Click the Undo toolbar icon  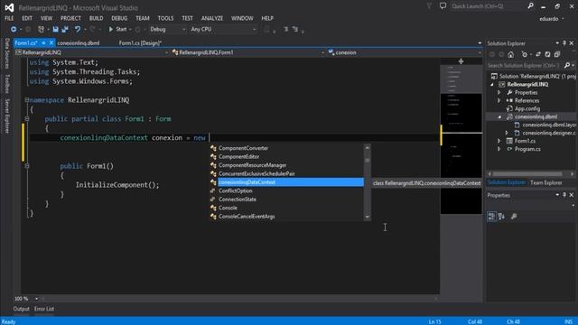point(78,29)
